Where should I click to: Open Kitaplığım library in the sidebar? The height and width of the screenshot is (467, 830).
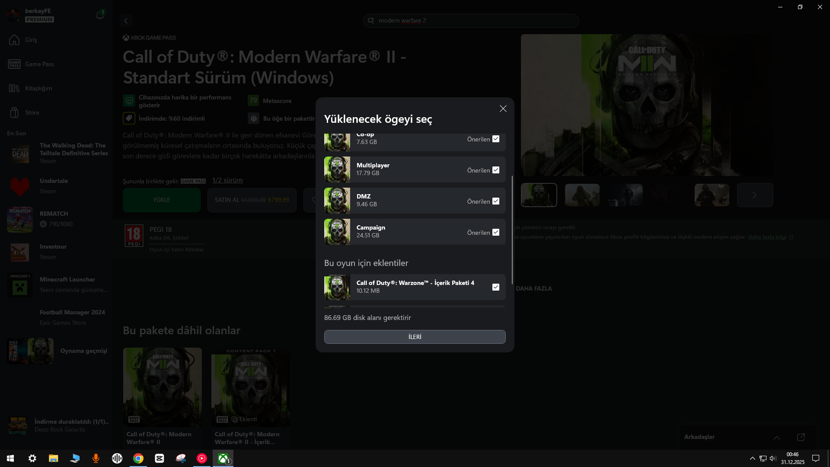(x=56, y=88)
